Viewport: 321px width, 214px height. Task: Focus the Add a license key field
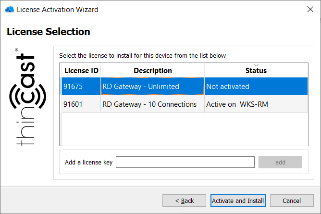pyautogui.click(x=185, y=162)
